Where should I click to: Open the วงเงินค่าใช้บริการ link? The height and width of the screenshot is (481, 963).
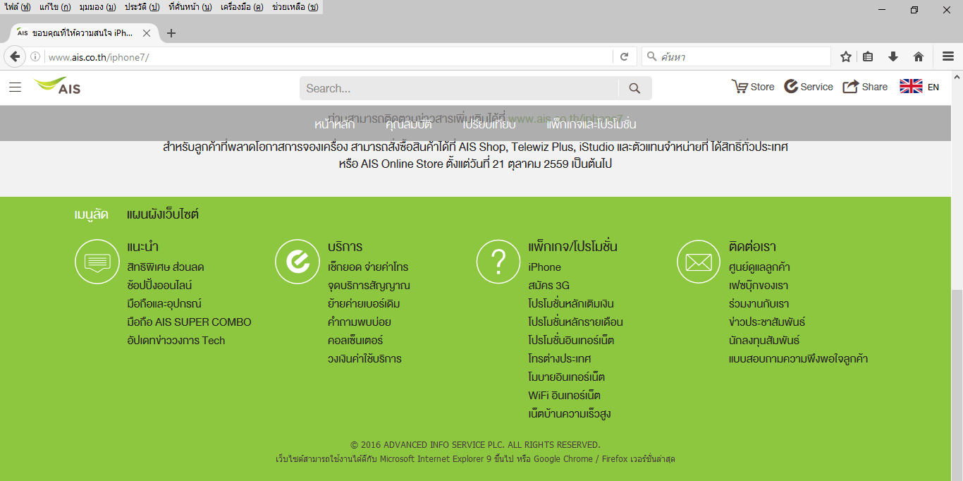[364, 359]
